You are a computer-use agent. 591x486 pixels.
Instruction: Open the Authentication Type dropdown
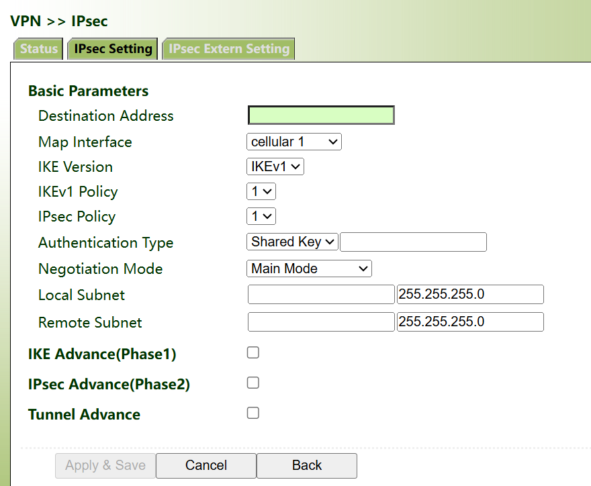click(x=292, y=242)
